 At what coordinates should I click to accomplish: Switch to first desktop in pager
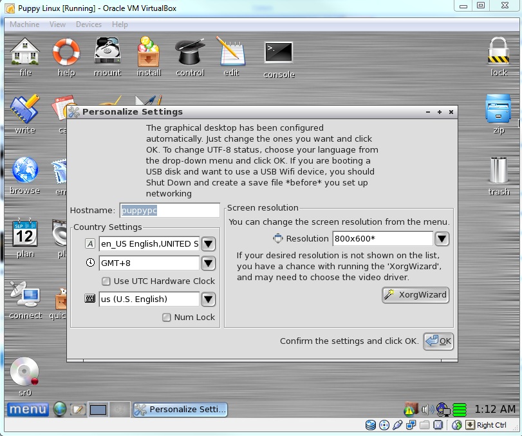(x=98, y=410)
